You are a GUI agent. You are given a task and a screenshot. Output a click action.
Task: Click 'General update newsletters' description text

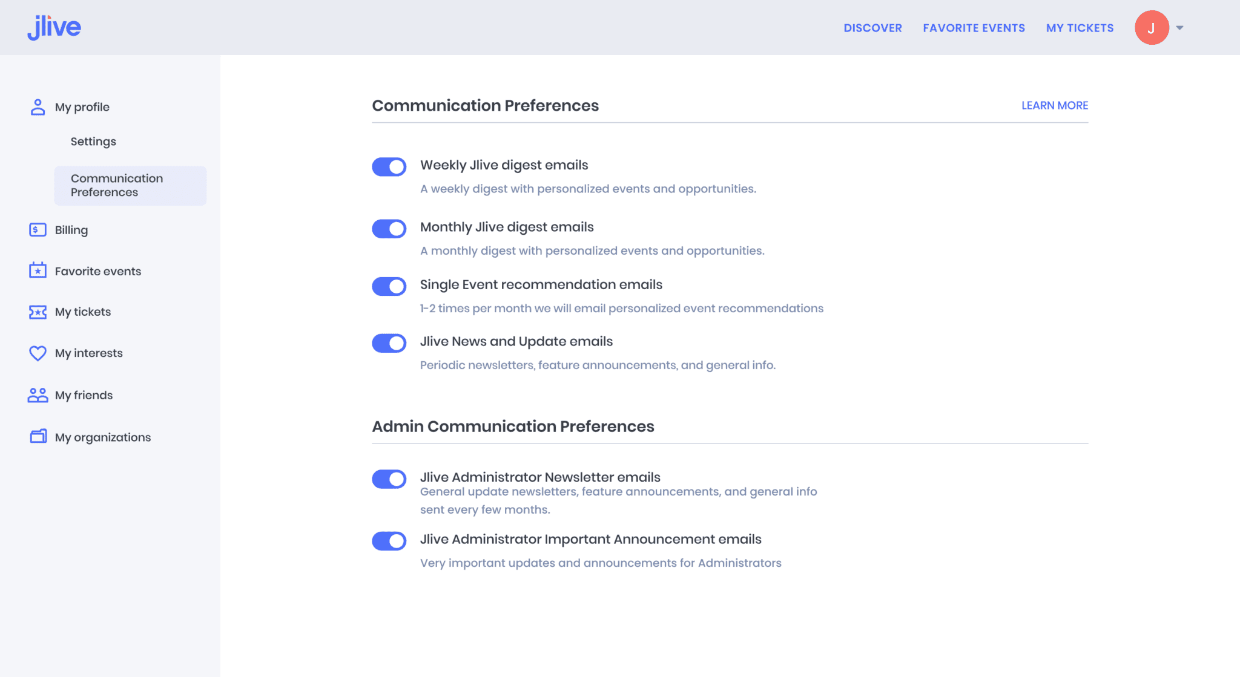click(x=618, y=500)
